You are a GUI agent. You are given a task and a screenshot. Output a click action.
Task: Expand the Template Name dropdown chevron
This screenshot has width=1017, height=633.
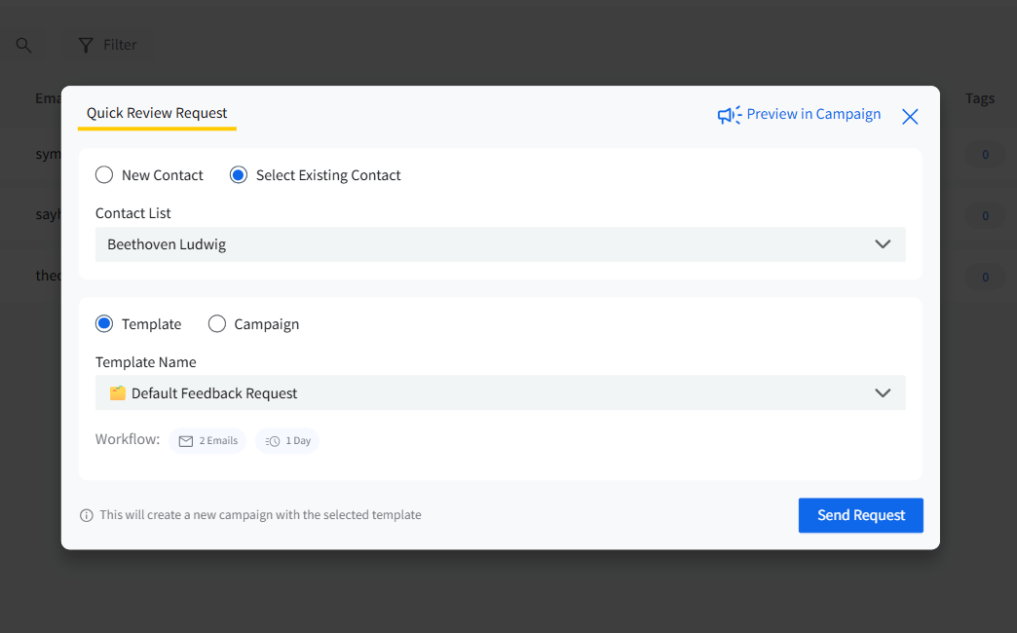point(883,393)
